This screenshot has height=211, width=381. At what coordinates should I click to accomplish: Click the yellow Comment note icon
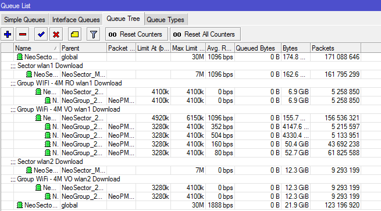pos(74,34)
